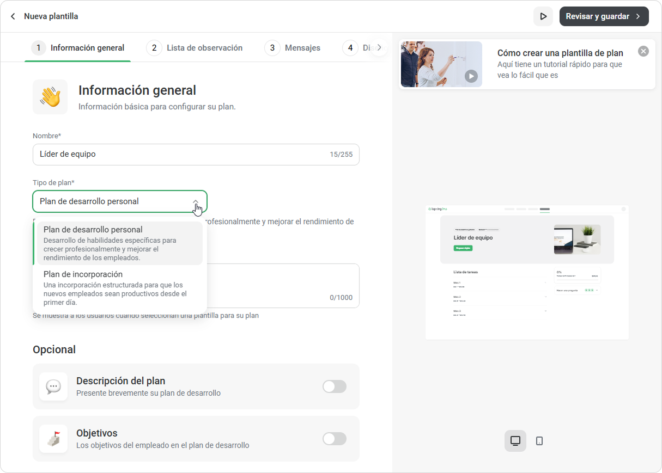Click the preview play button in header
The height and width of the screenshot is (473, 662).
tap(543, 16)
